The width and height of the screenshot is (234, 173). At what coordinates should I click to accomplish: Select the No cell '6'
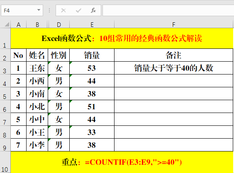click(19, 132)
